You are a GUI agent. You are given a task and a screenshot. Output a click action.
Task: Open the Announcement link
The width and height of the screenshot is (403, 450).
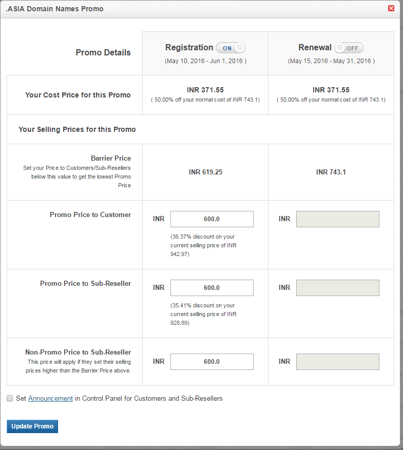point(50,398)
